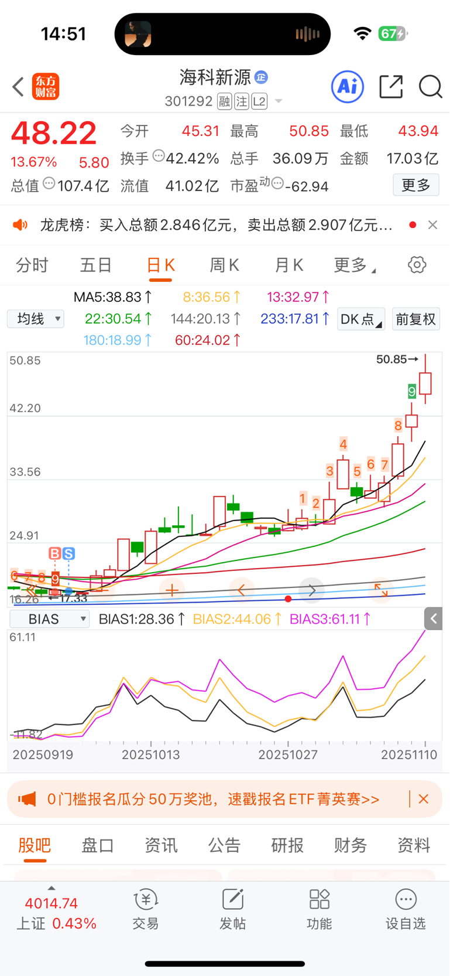The height and width of the screenshot is (976, 450).
Task: Tap the battery status icon
Action: click(x=393, y=33)
